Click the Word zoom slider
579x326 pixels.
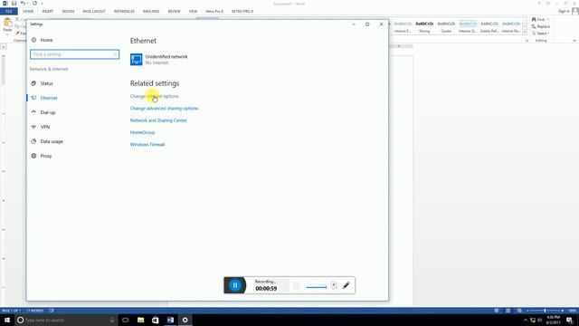point(545,311)
